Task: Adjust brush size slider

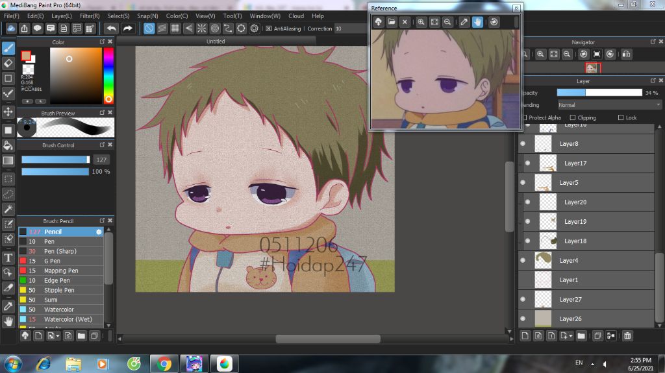Action: coord(56,160)
